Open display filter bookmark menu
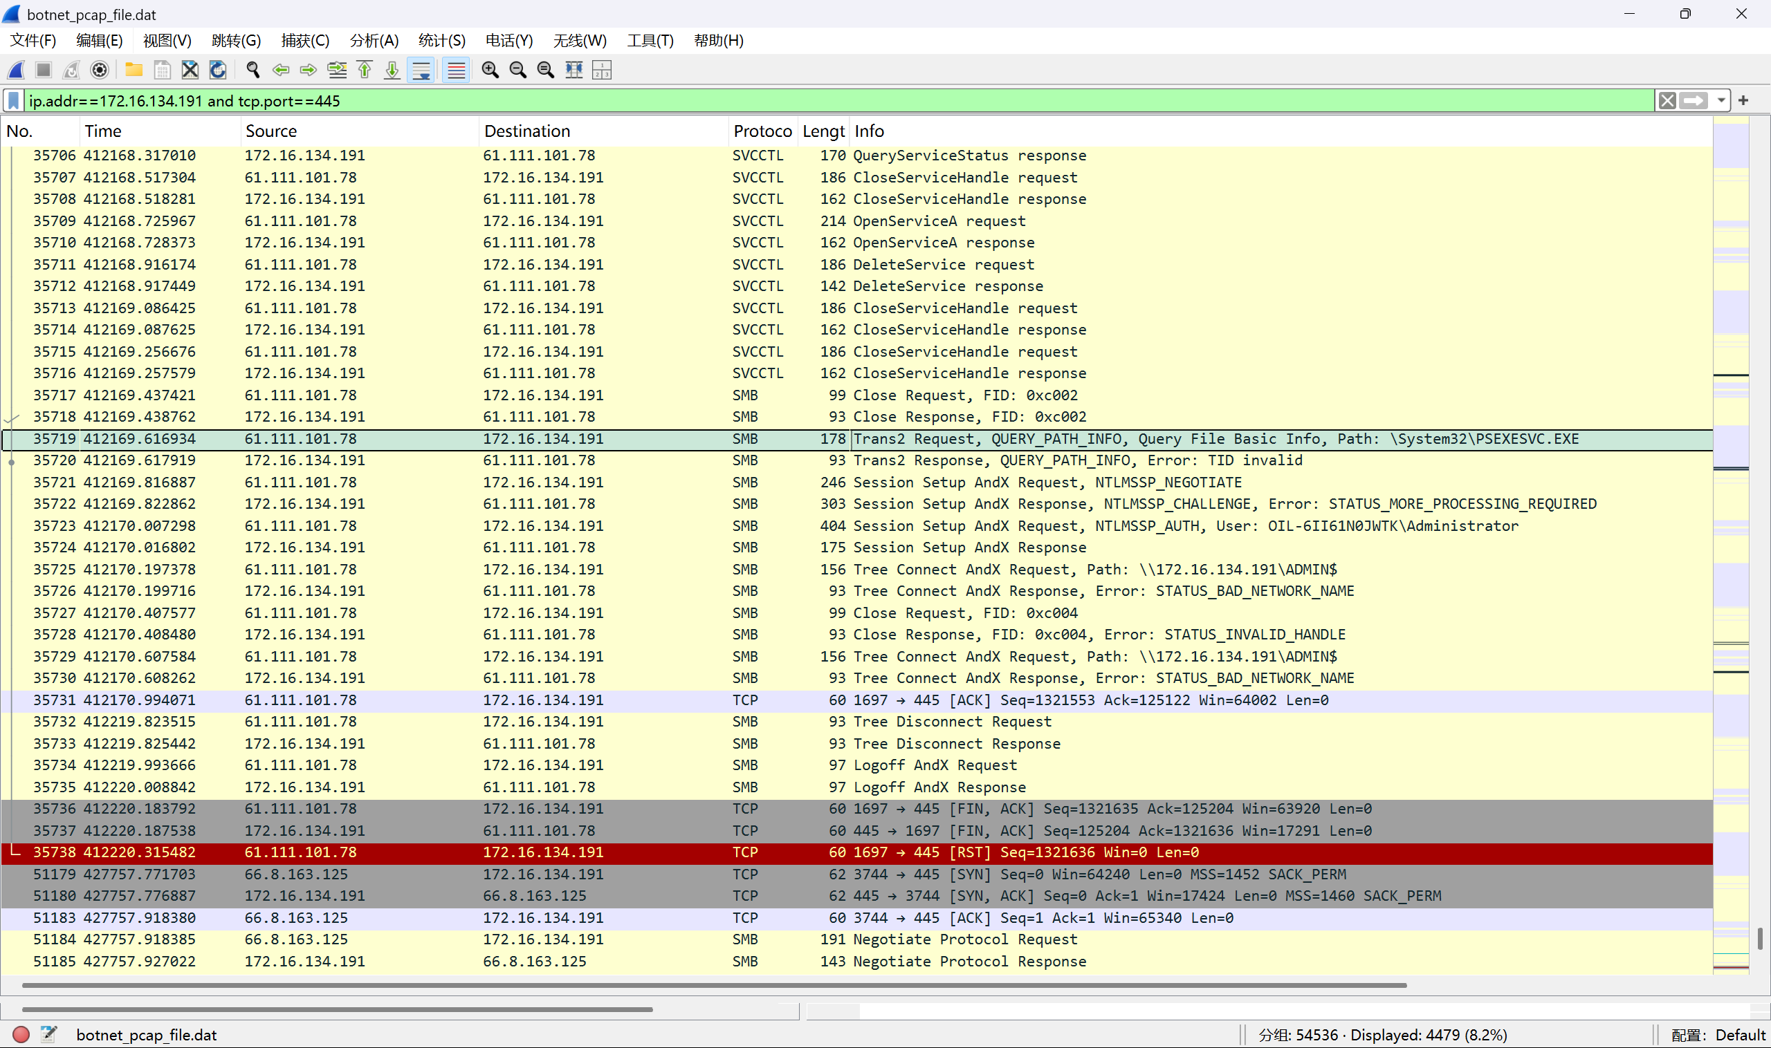 [x=13, y=101]
